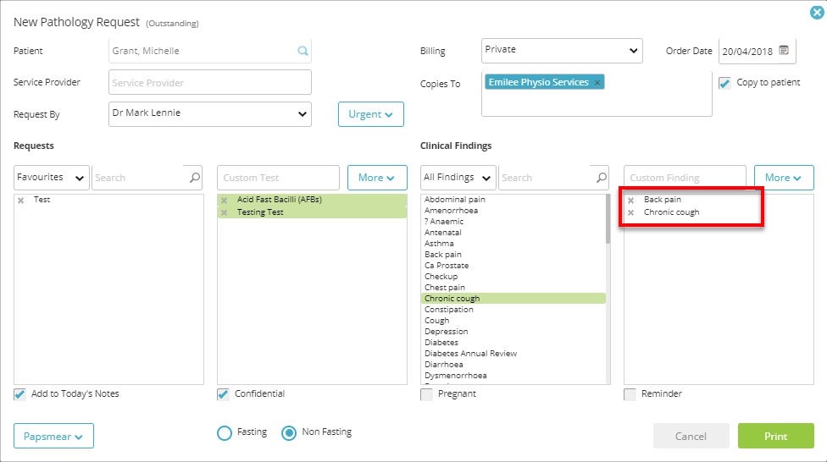
Task: Open the Billing dropdown
Action: (x=562, y=51)
